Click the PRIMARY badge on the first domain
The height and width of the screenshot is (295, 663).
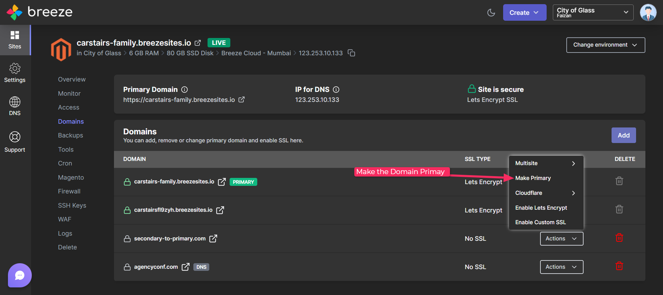point(243,182)
